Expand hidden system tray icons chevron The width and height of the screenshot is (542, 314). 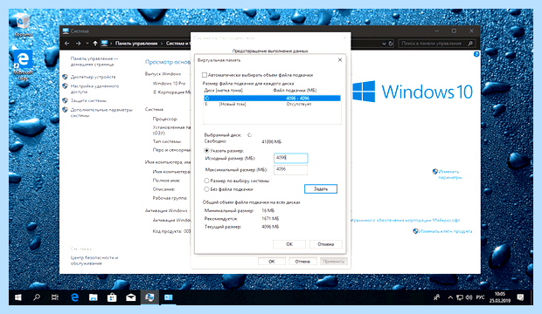tap(450, 297)
